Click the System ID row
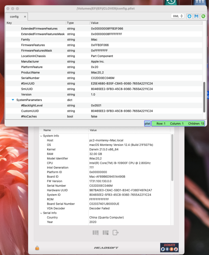Screen dimensions: 209x255 coord(105,195)
